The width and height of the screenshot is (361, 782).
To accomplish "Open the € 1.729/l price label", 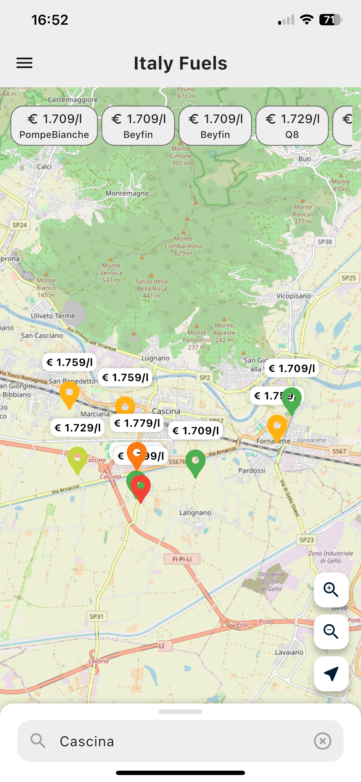I will point(78,428).
